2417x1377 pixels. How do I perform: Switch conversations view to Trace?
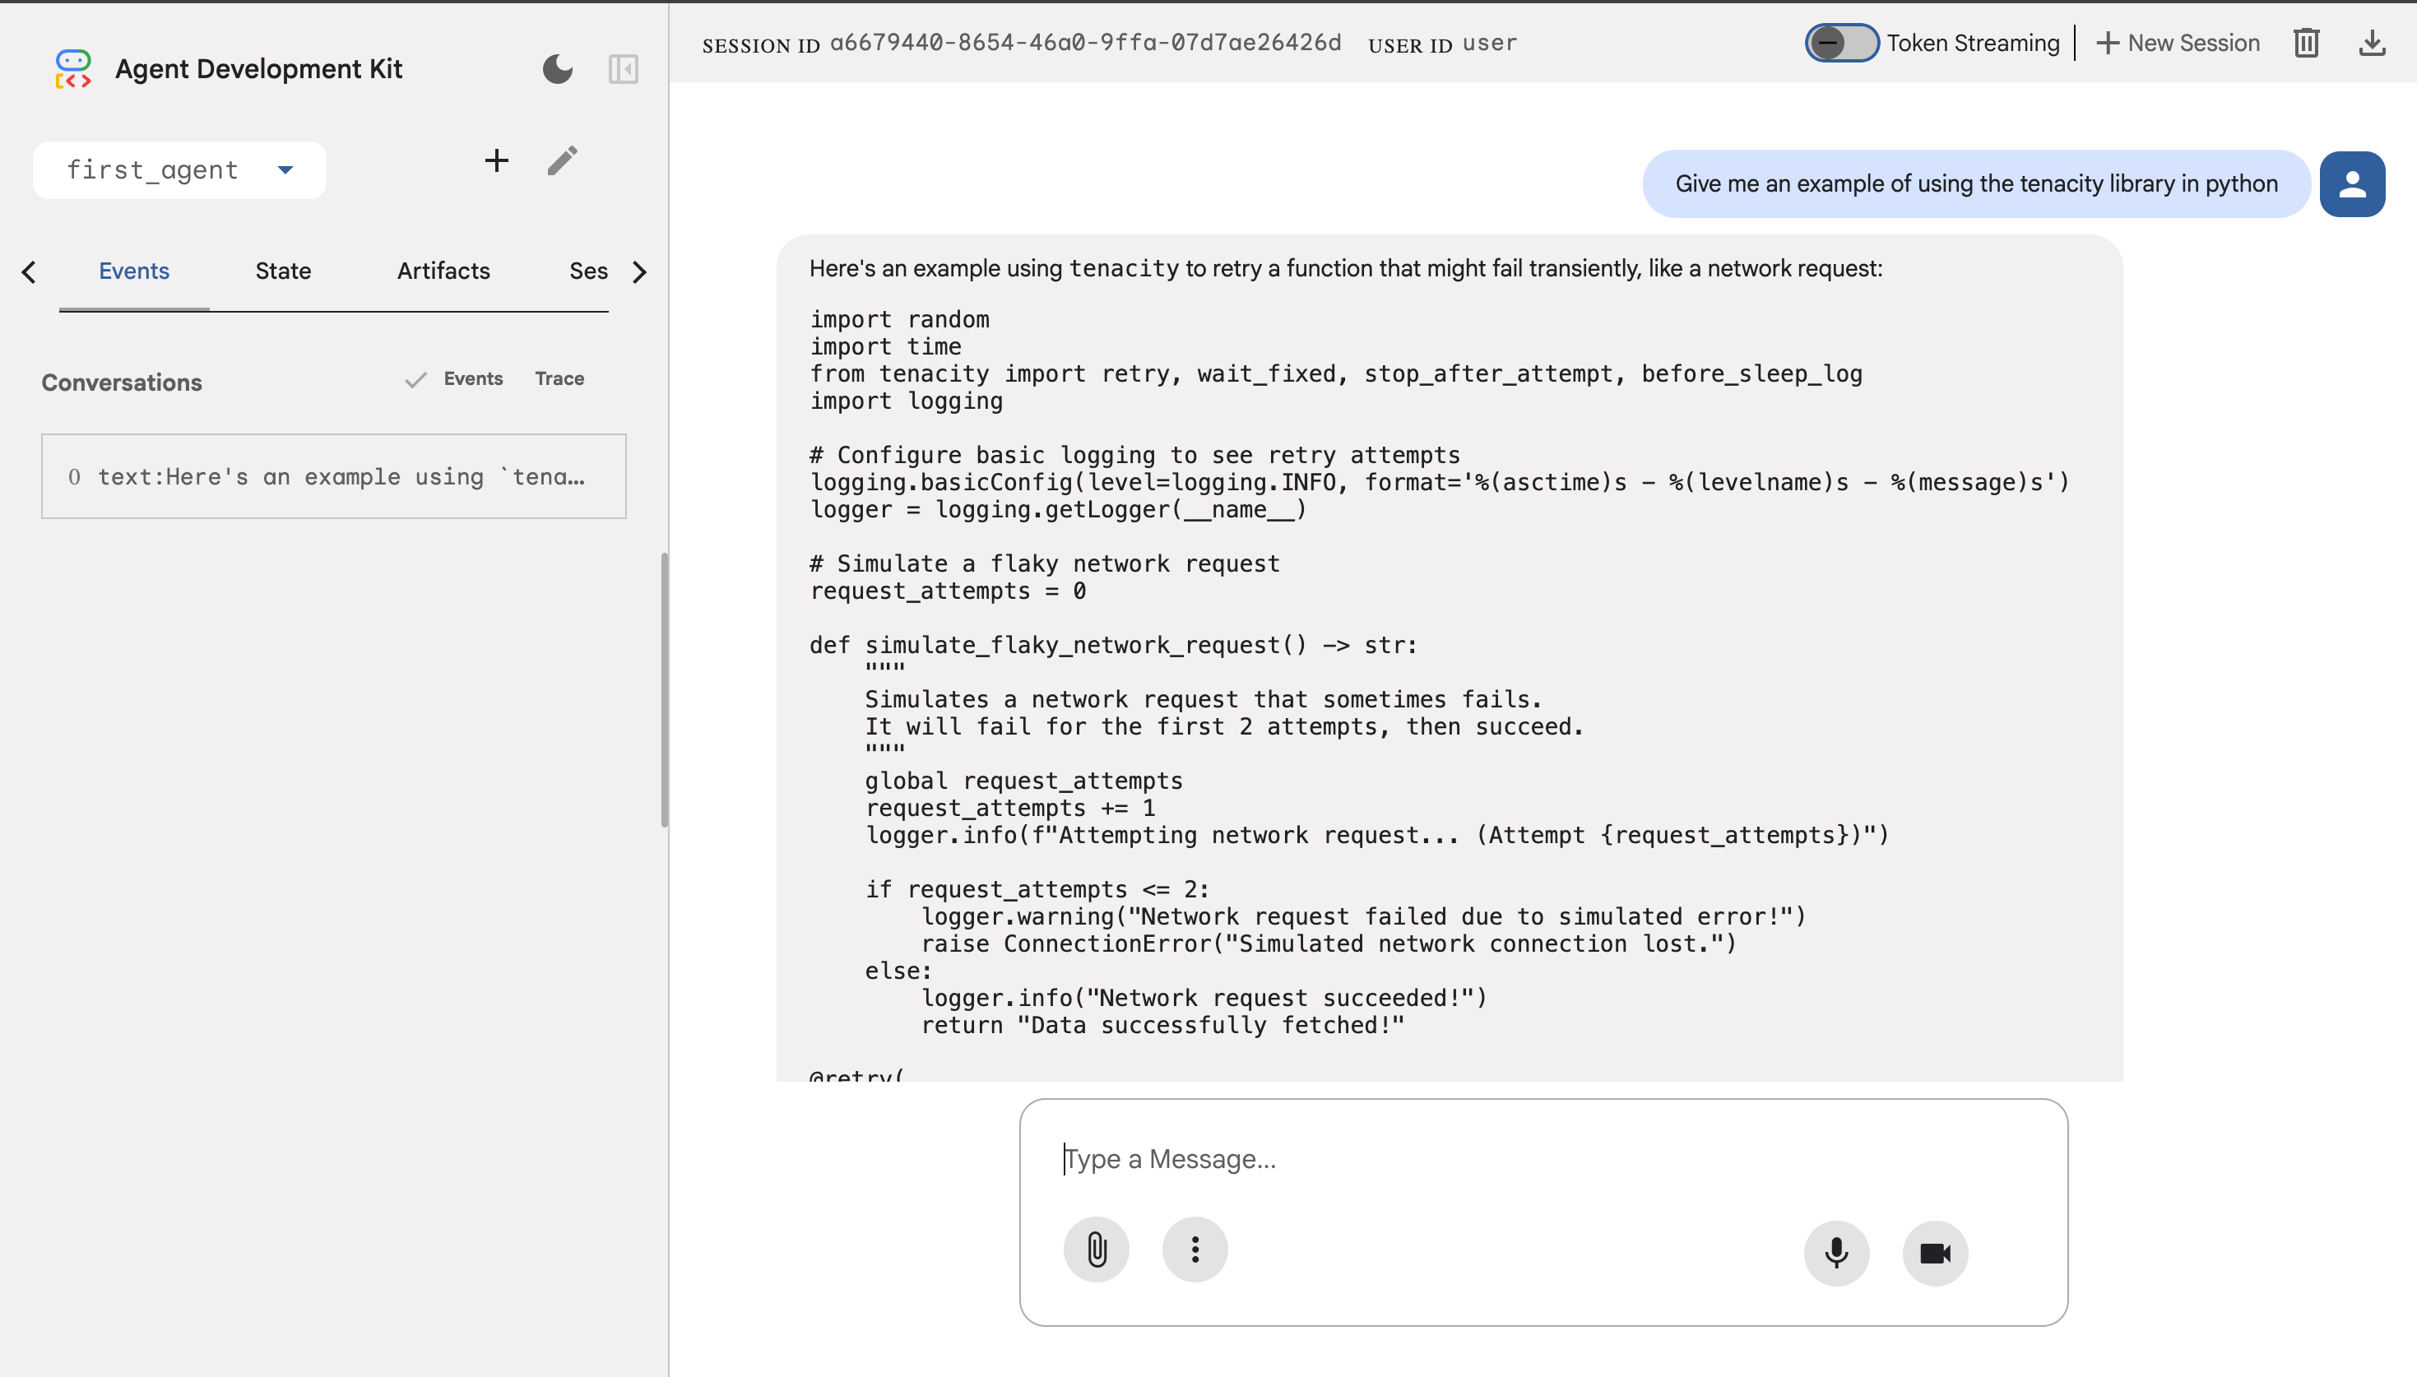(x=559, y=379)
